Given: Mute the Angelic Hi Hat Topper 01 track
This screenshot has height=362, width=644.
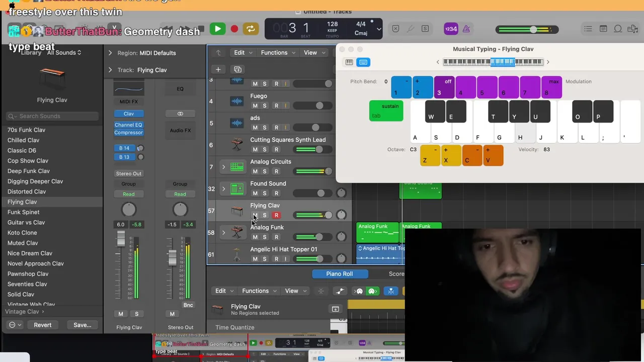Looking at the screenshot, I should (255, 259).
